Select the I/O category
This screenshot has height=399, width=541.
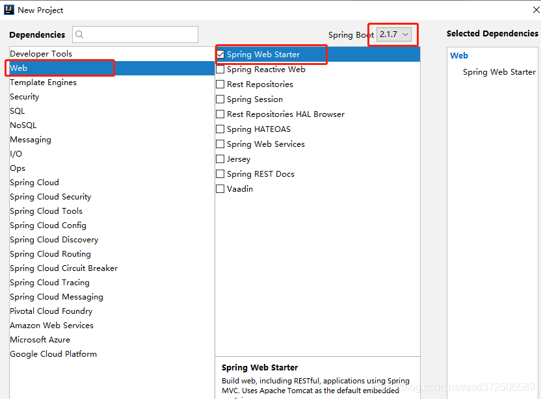pos(112,154)
